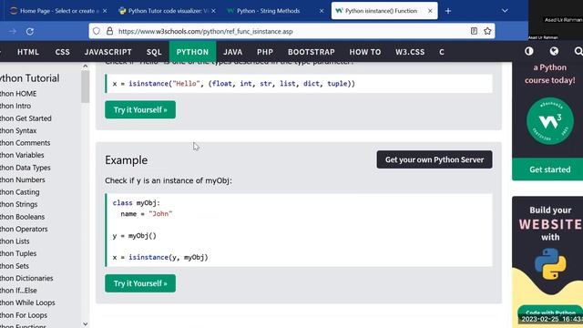Bookmark this page with the star icon

click(487, 31)
